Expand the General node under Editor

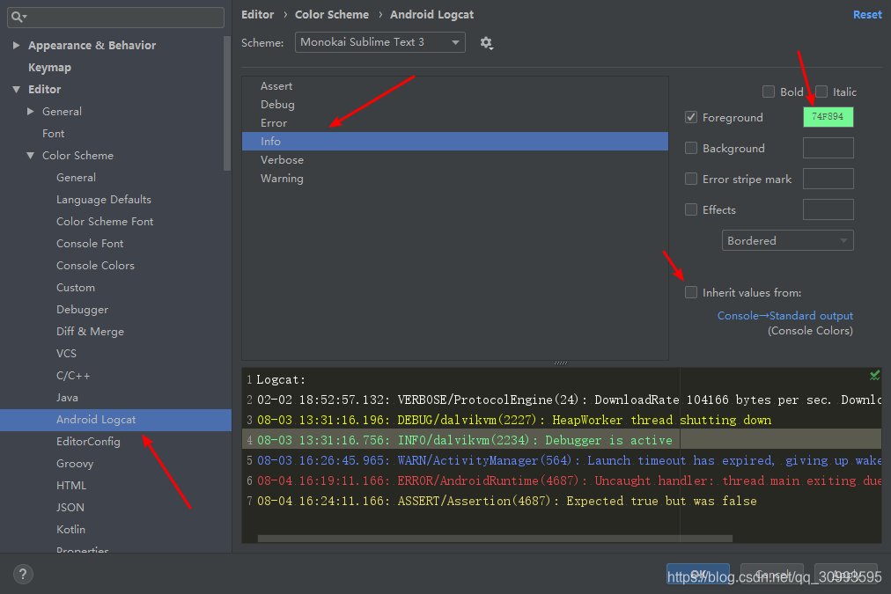[31, 111]
